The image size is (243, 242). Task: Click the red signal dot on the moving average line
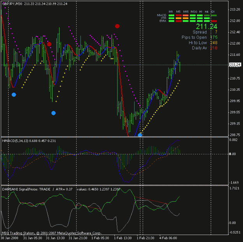(49, 44)
